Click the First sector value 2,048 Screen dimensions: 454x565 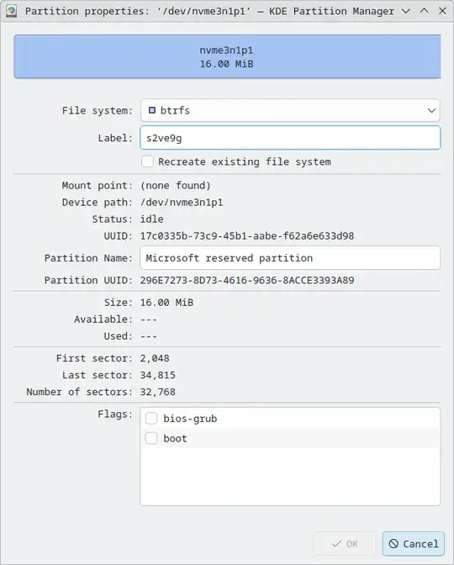coord(155,358)
